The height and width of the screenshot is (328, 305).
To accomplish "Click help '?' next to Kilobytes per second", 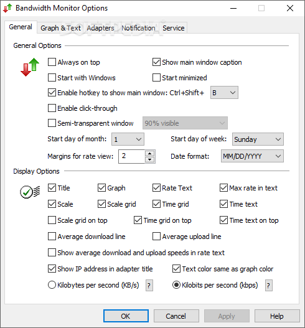I will [149, 285].
